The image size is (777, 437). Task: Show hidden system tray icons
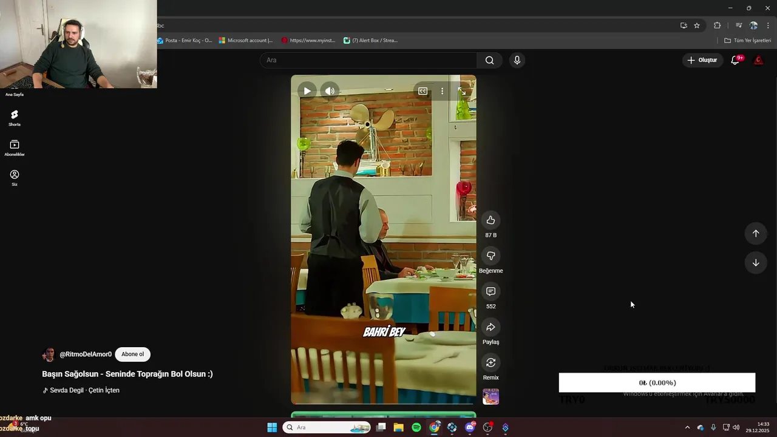tap(687, 427)
